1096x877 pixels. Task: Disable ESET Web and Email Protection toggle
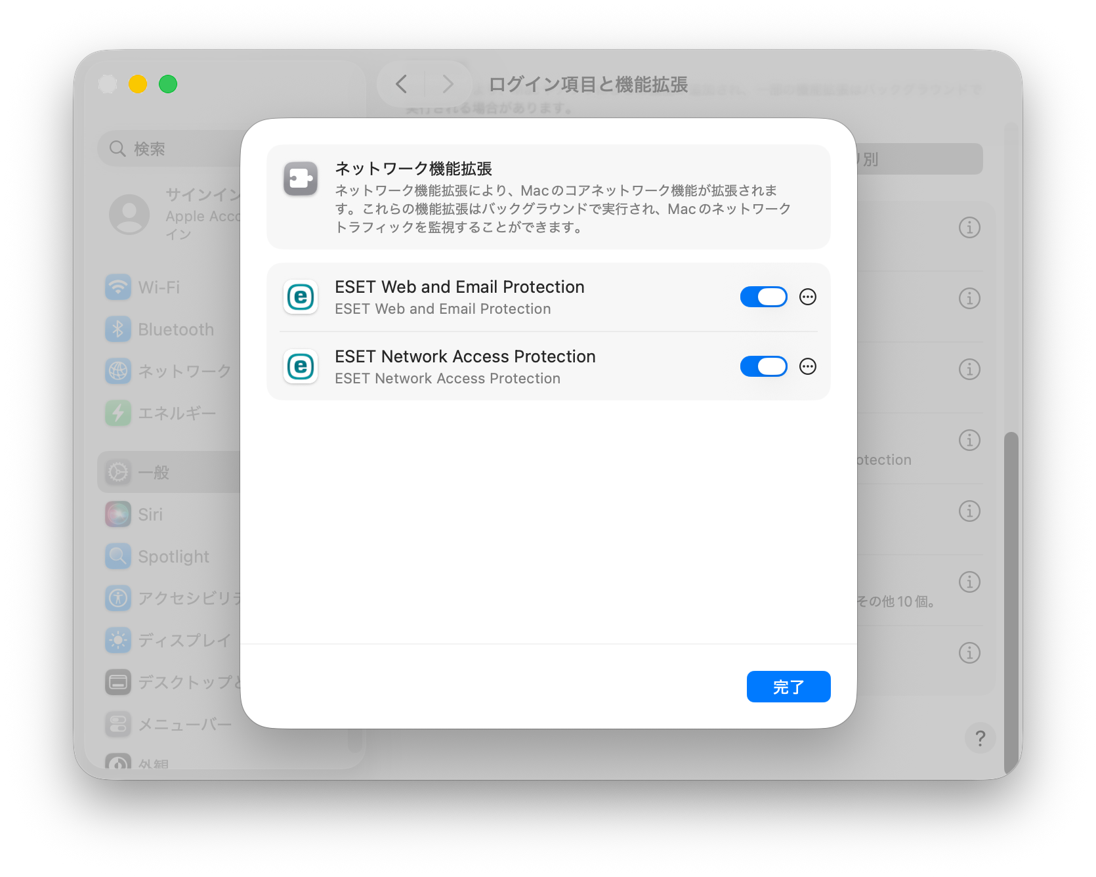click(763, 297)
